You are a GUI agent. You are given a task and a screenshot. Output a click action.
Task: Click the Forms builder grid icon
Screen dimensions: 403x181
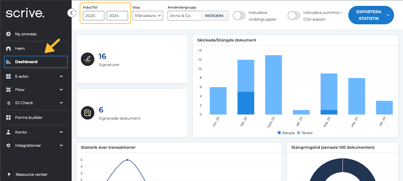coord(9,118)
